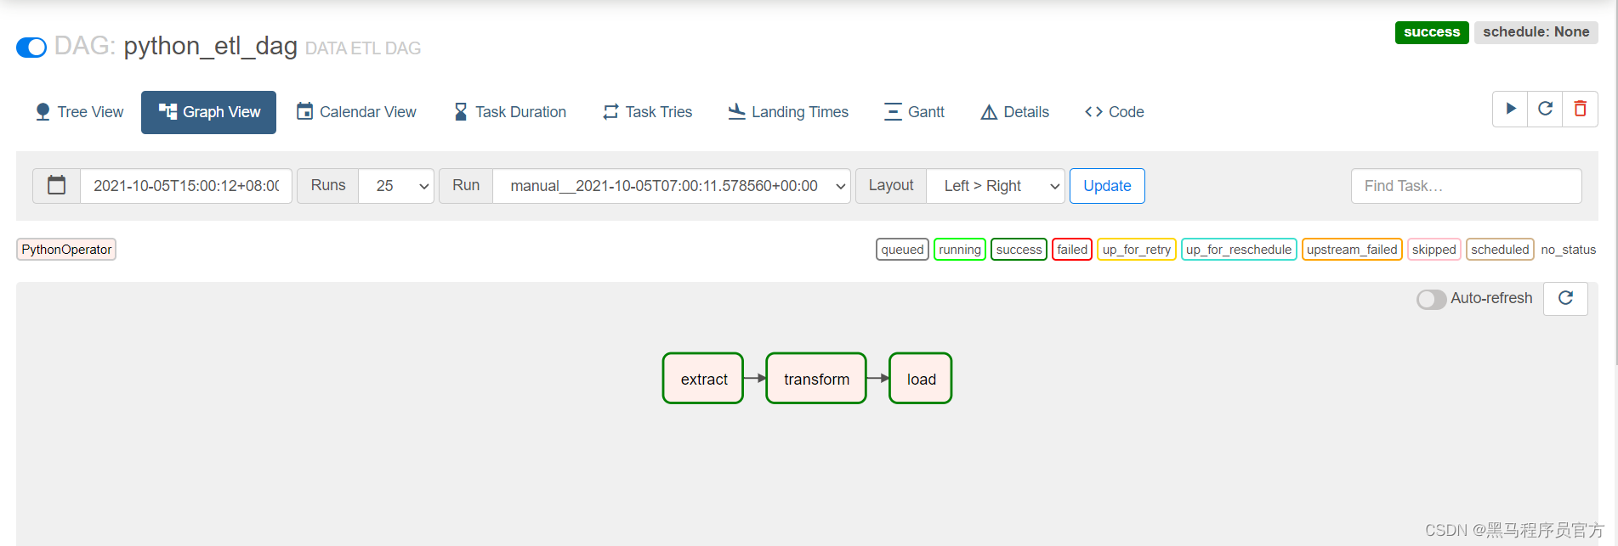Toggle the python_etl_dag pause switch
Viewport: 1618px width, 546px height.
pyautogui.click(x=31, y=48)
